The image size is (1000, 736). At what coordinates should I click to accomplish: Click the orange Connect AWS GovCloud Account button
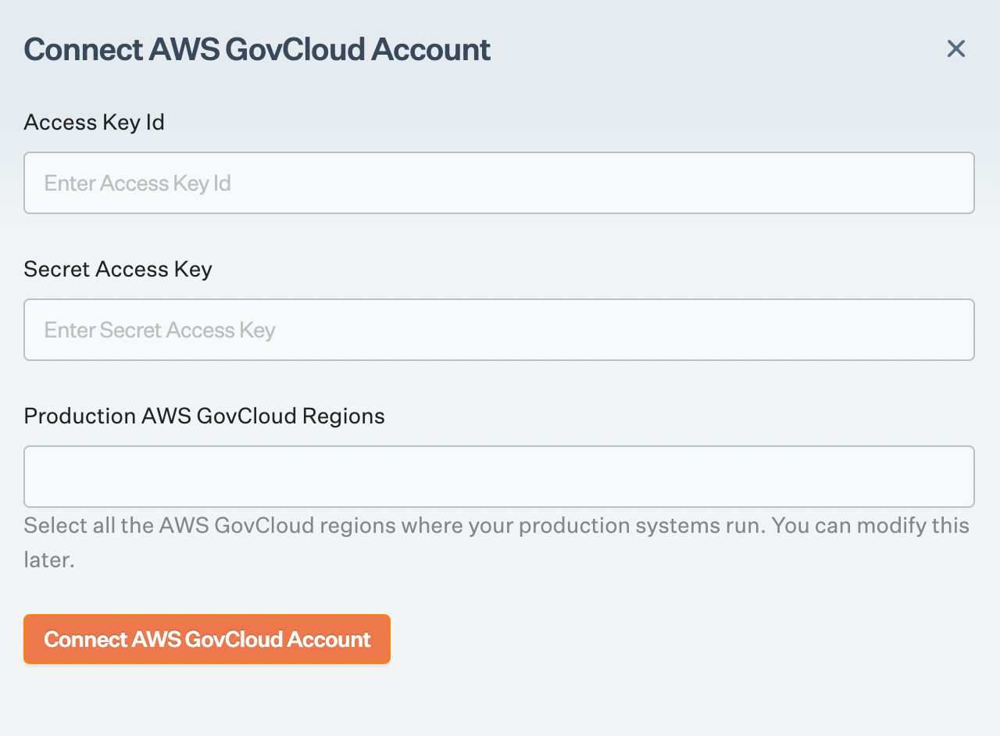click(207, 639)
